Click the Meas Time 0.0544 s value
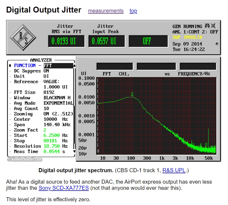The height and width of the screenshot is (205, 228). 54,151
